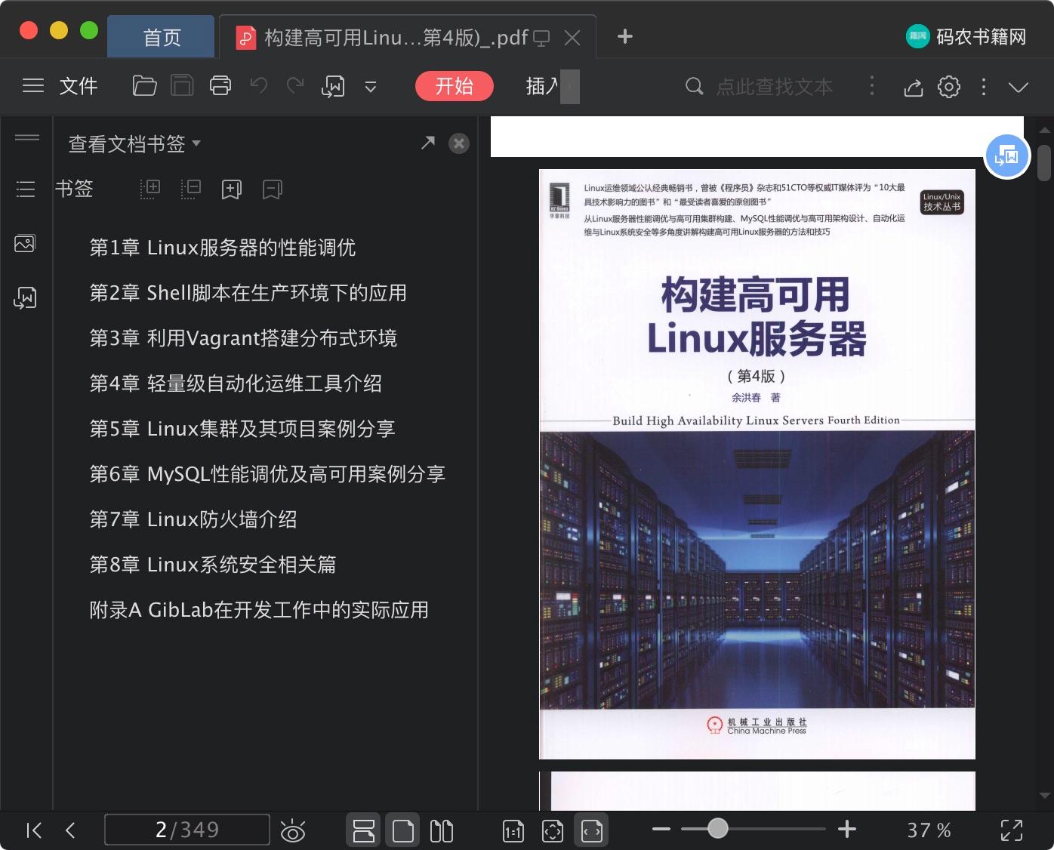Add a new bookmark icon
Viewport: 1054px width, 850px height.
[232, 189]
